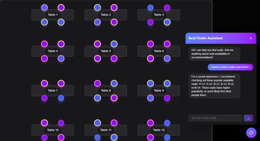260x141 pixels.
Task: Select Table 6 bottom-left purple seat
Action: tap(150, 58)
